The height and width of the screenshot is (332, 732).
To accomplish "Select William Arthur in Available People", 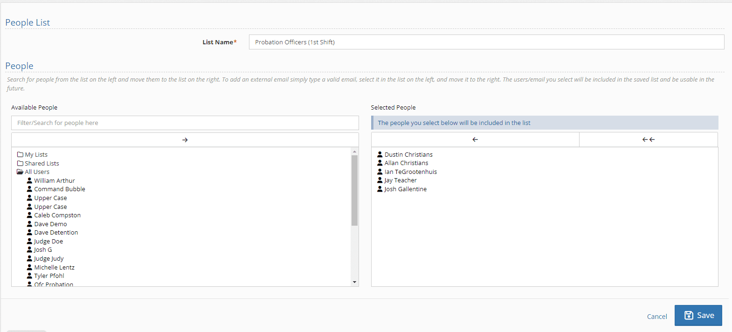I will (x=54, y=180).
